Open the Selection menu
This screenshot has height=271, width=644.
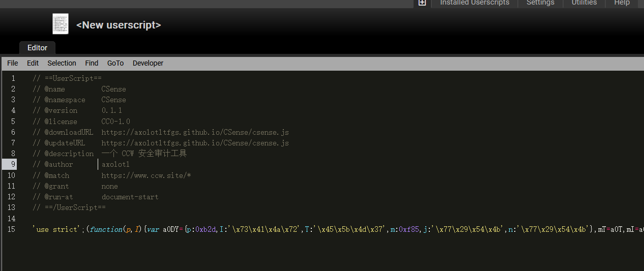click(62, 63)
